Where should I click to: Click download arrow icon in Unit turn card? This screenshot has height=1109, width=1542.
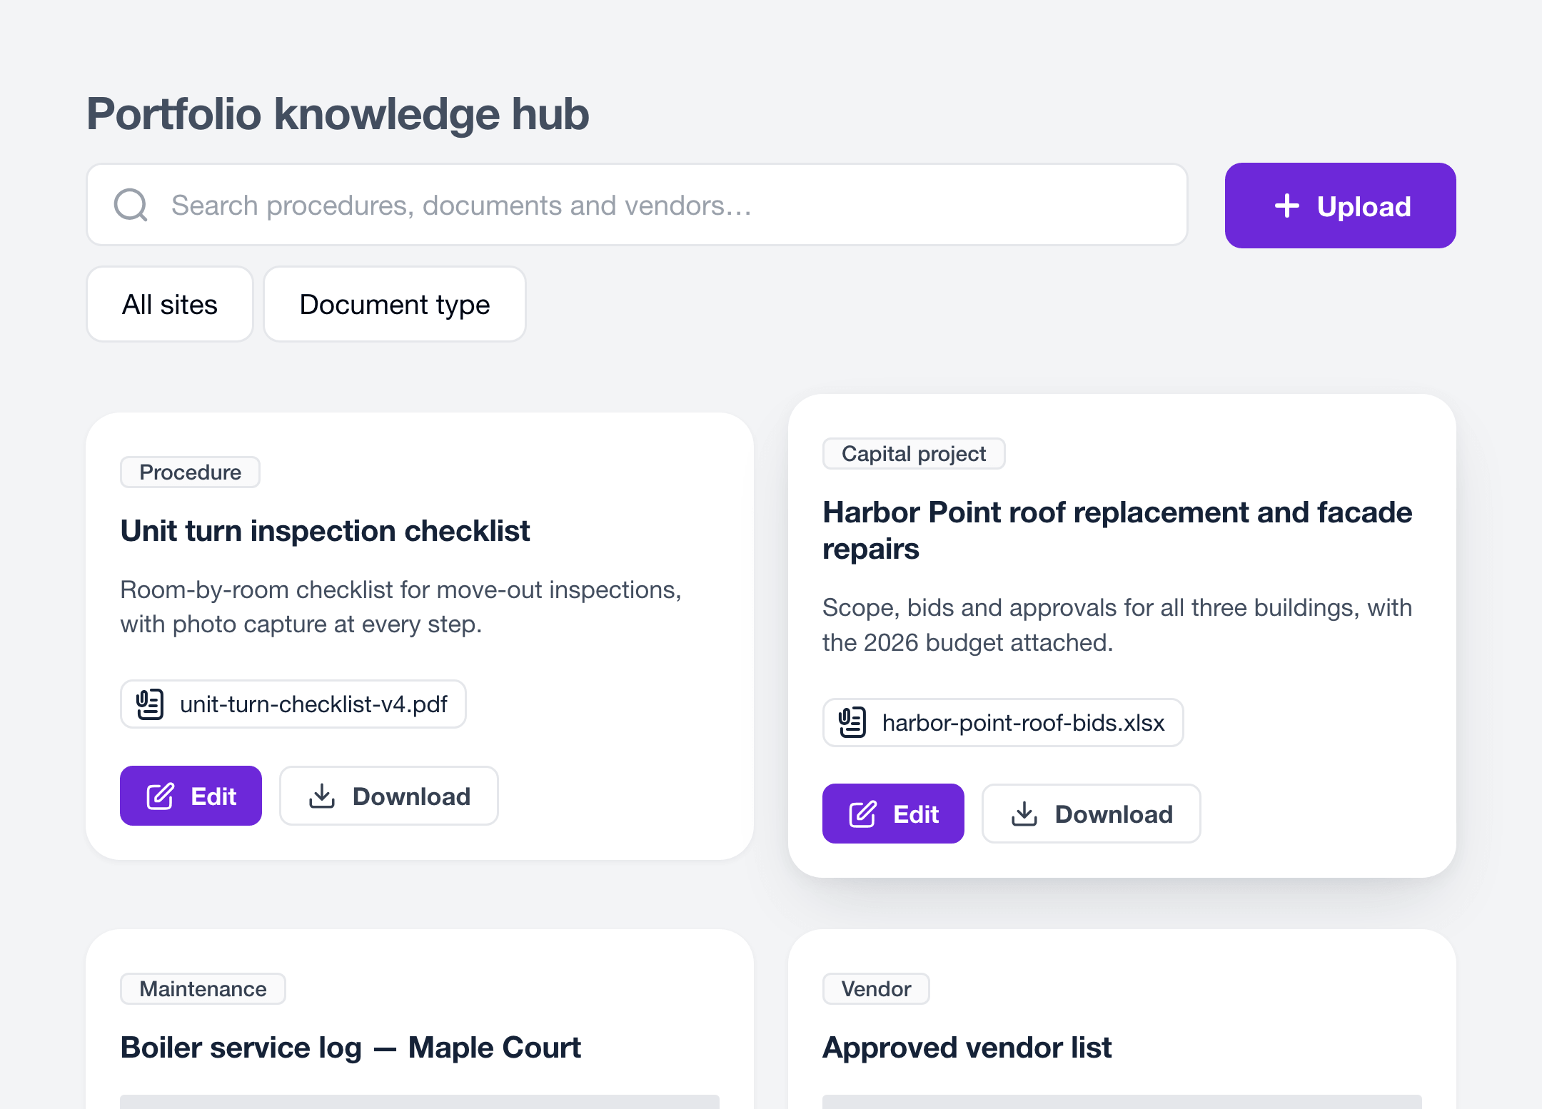point(322,796)
